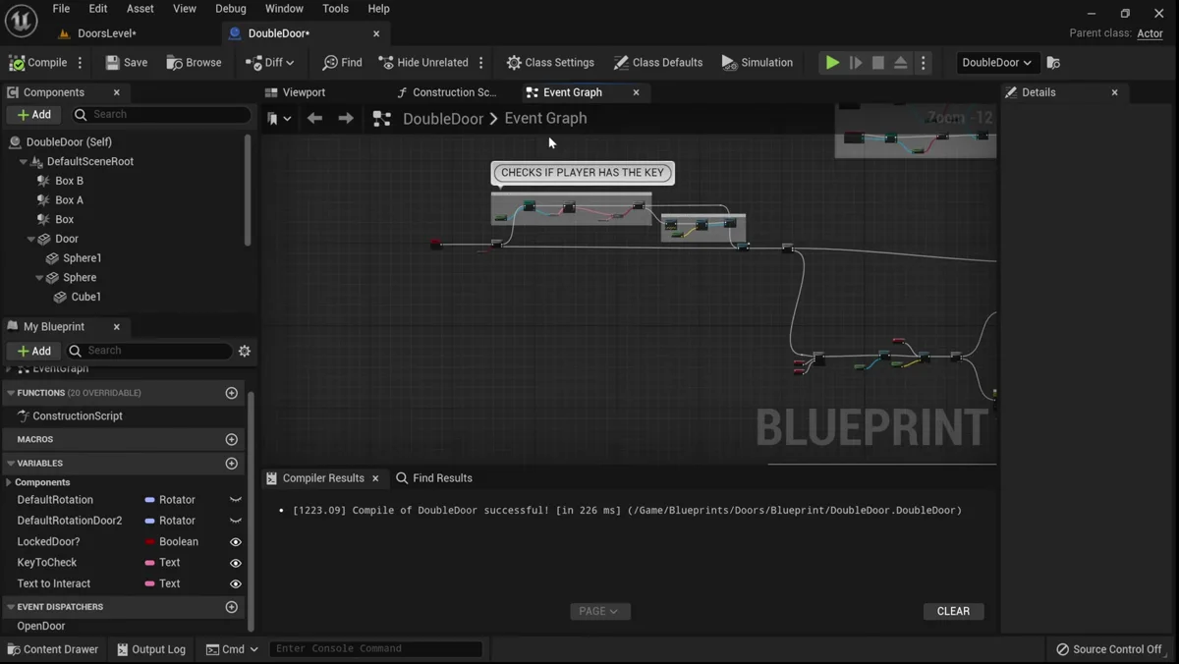Switch to Construction Script tab
Image resolution: width=1179 pixels, height=664 pixels.
pyautogui.click(x=447, y=92)
